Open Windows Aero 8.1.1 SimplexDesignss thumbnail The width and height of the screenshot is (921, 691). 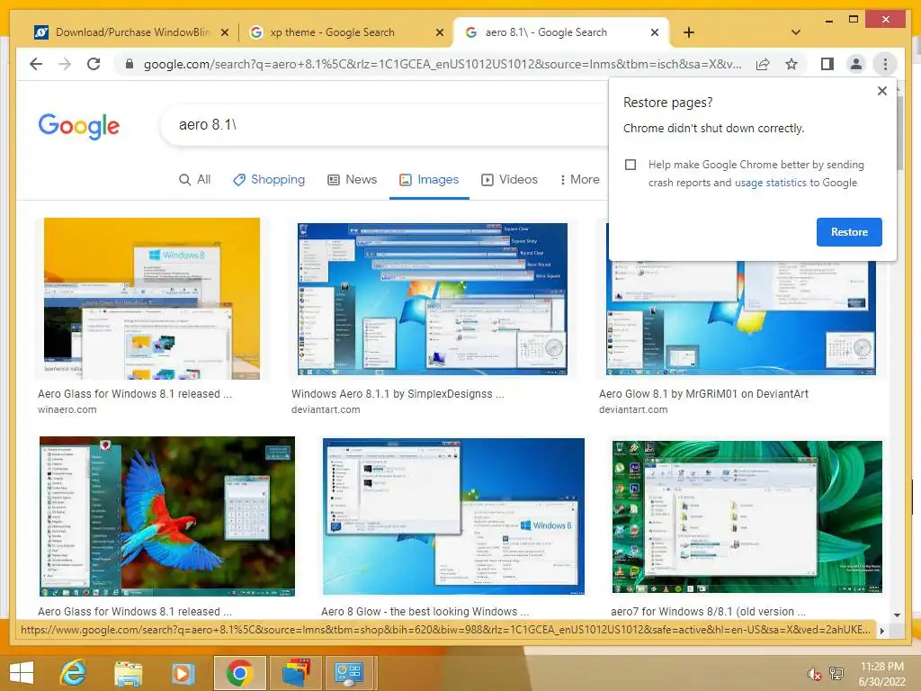433,299
